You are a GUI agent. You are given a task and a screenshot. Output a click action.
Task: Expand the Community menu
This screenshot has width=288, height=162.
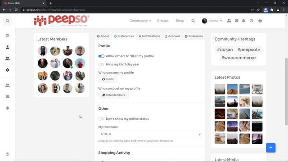pos(140,21)
